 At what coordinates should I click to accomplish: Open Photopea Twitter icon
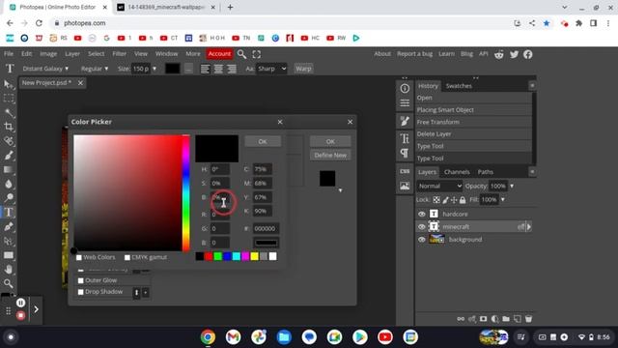pyautogui.click(x=514, y=54)
